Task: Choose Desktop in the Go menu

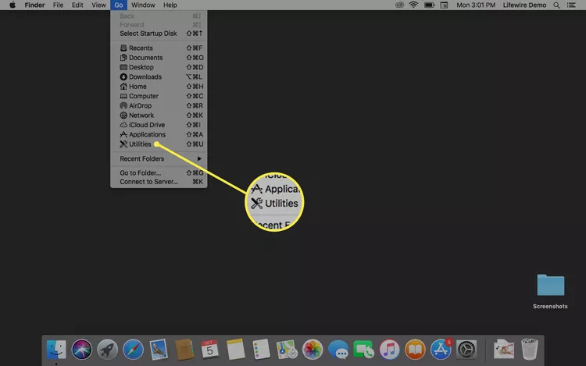Action: pyautogui.click(x=159, y=68)
